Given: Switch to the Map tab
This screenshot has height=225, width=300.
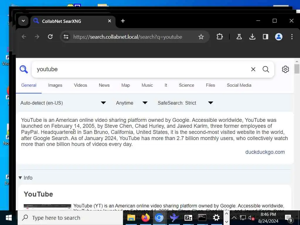Looking at the screenshot, I should click(125, 85).
